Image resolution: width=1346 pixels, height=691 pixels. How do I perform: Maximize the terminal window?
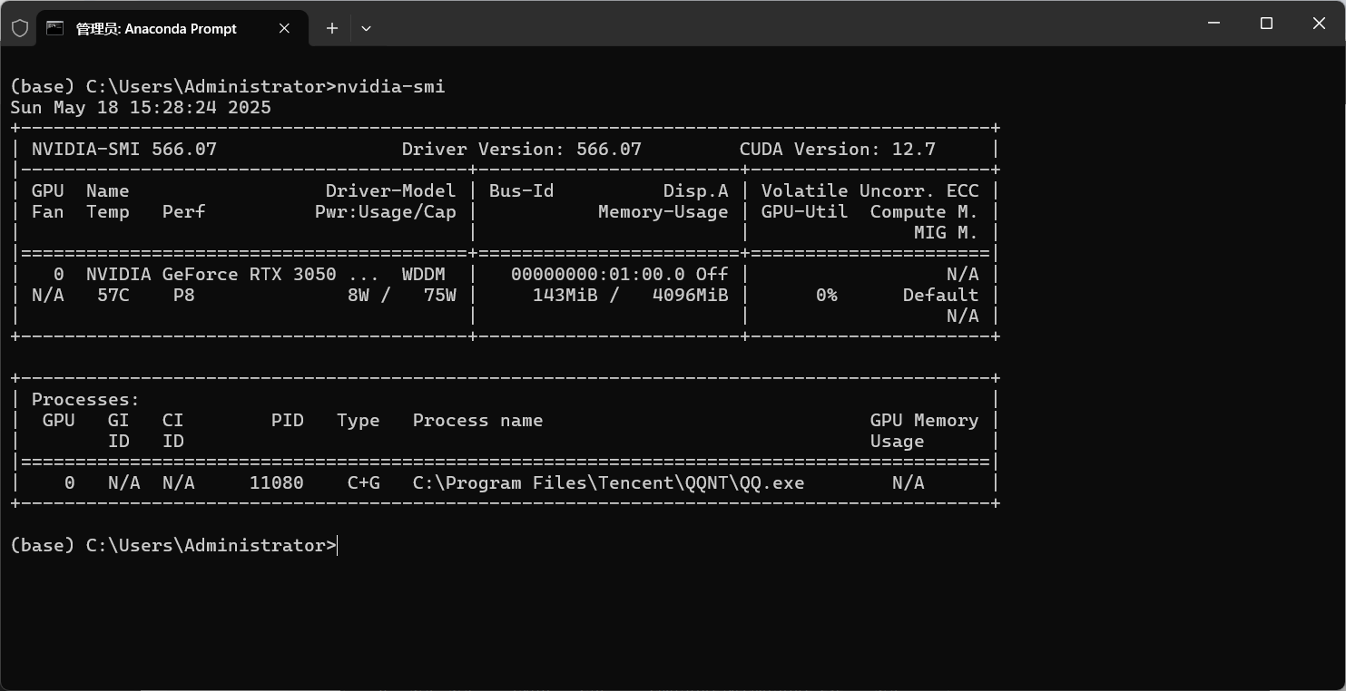pos(1267,24)
